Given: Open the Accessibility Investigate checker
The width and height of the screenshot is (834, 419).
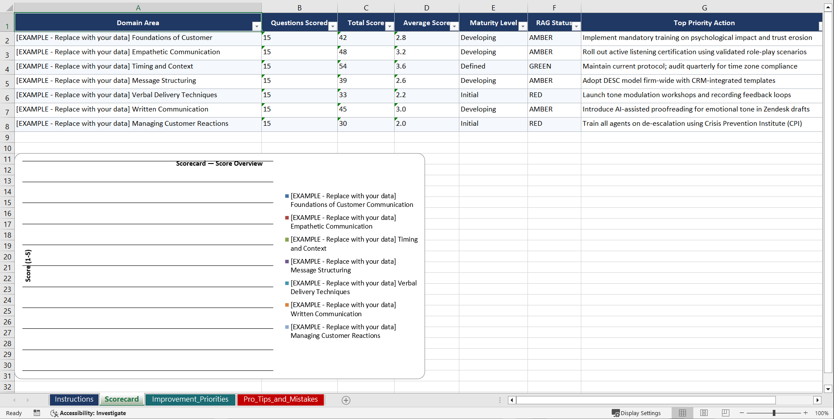Looking at the screenshot, I should (x=92, y=413).
